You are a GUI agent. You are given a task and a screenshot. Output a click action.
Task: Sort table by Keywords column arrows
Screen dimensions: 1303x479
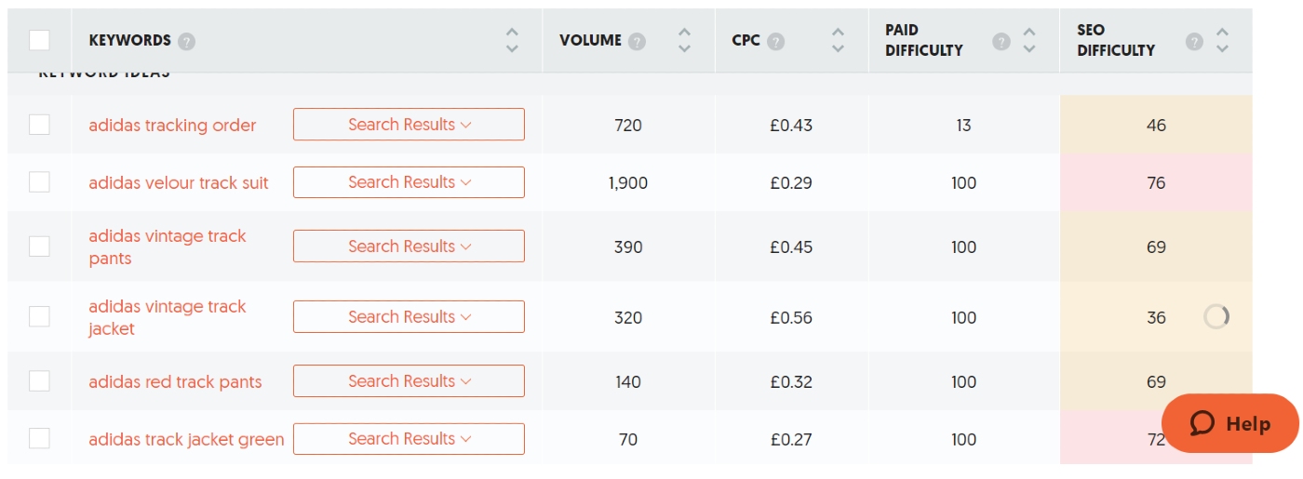(x=512, y=40)
